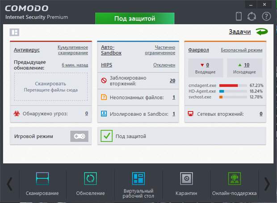
Task: Click the red blocked icon by Заблокировано вторжений
Action: 104,80
